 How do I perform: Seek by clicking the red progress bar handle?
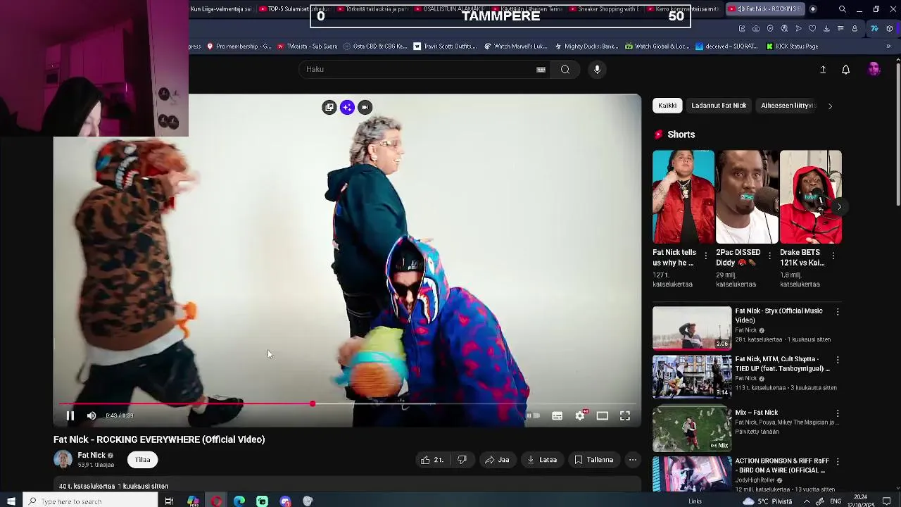pyautogui.click(x=313, y=403)
